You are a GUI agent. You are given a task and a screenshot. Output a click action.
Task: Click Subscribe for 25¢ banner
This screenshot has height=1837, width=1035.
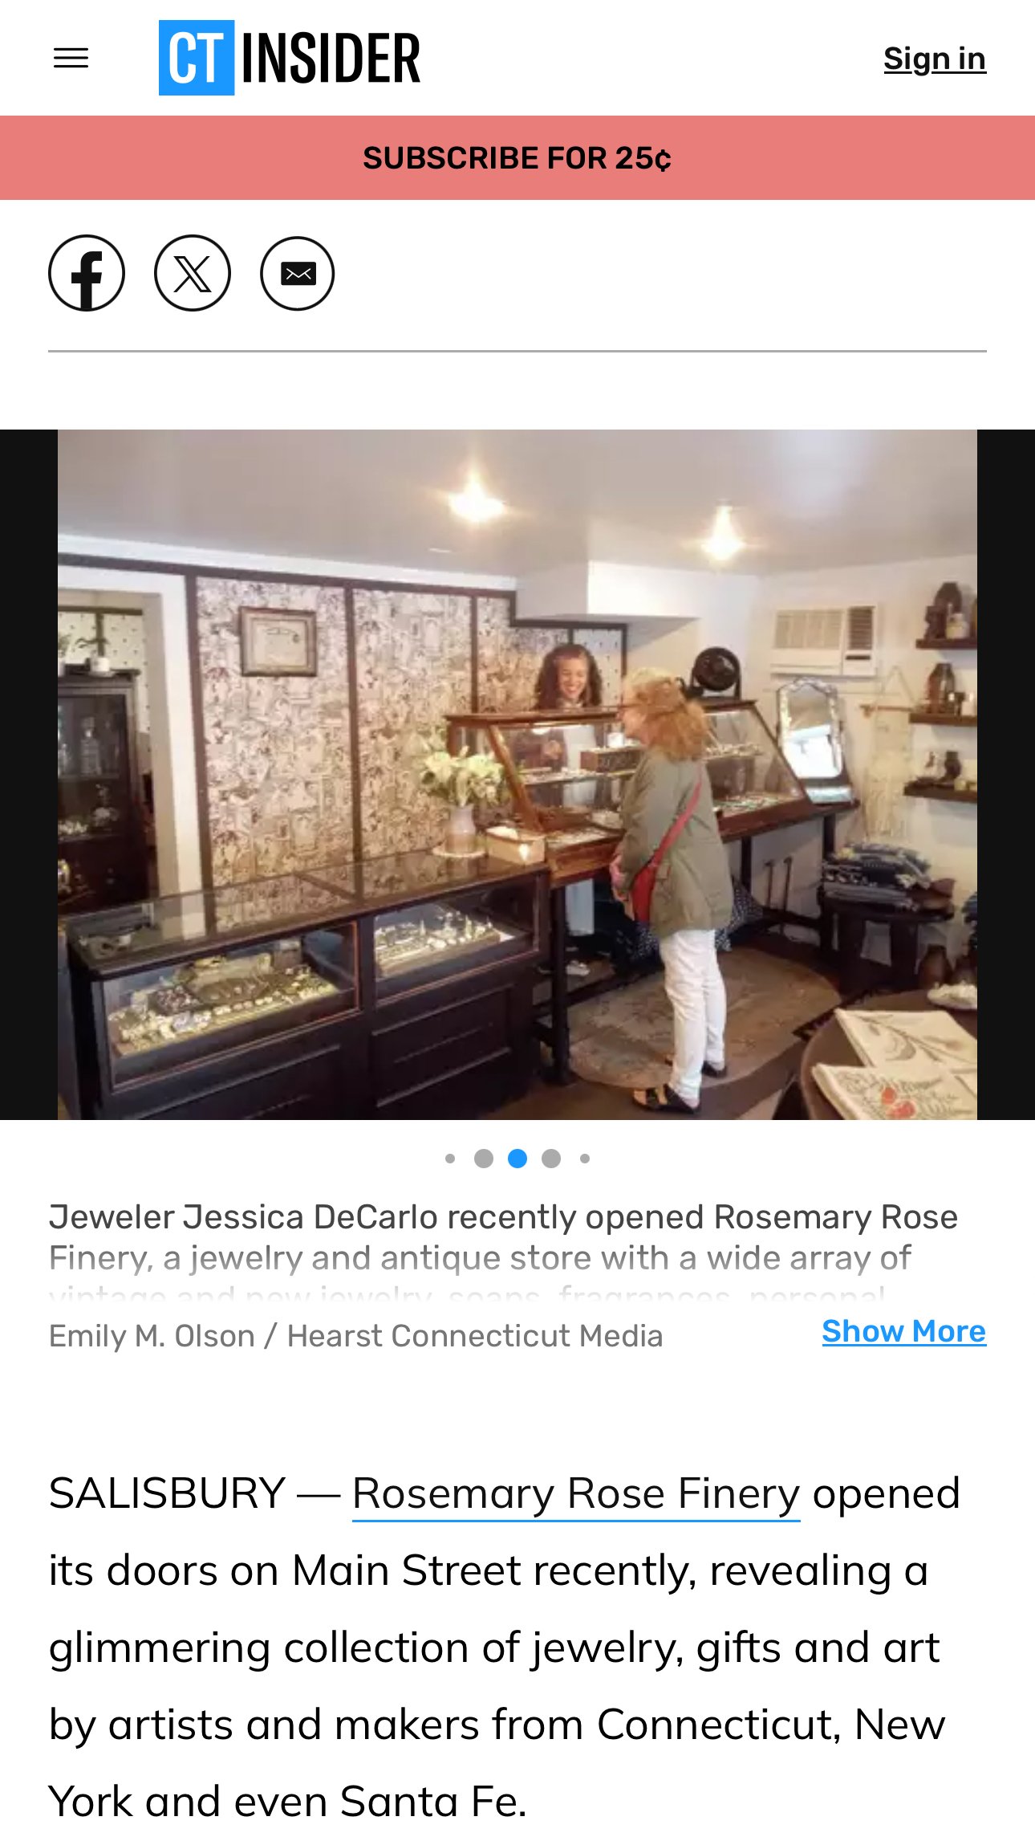pos(517,158)
